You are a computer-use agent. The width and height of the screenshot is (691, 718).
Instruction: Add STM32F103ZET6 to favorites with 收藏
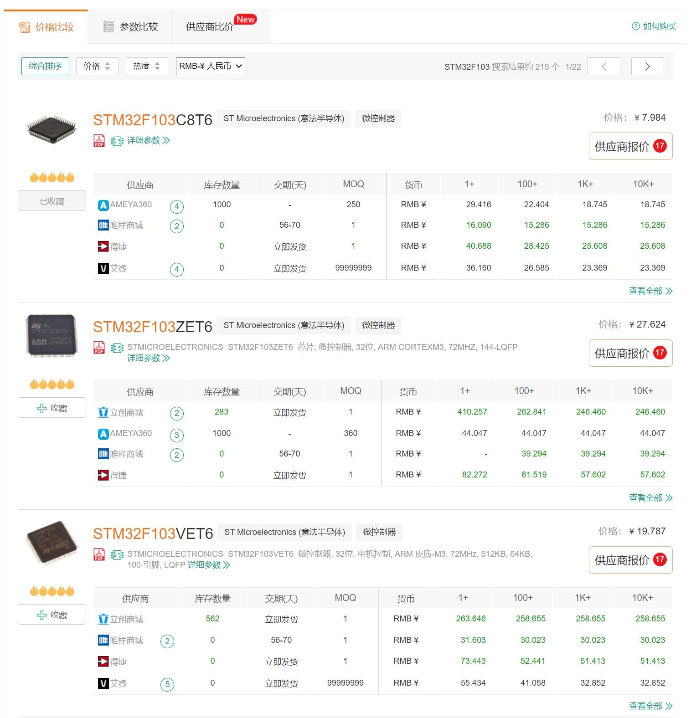point(52,408)
